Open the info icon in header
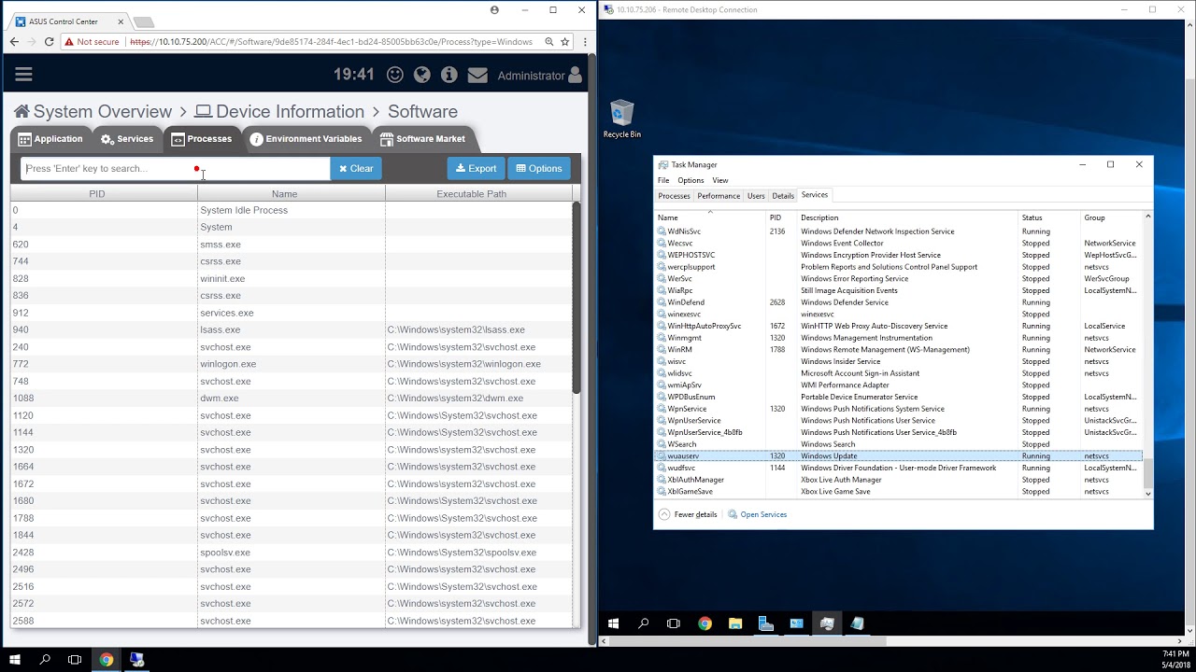 pos(448,75)
